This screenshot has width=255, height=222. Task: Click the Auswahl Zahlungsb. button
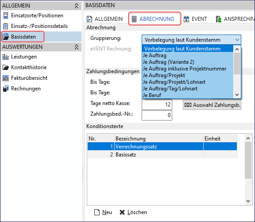click(x=212, y=105)
